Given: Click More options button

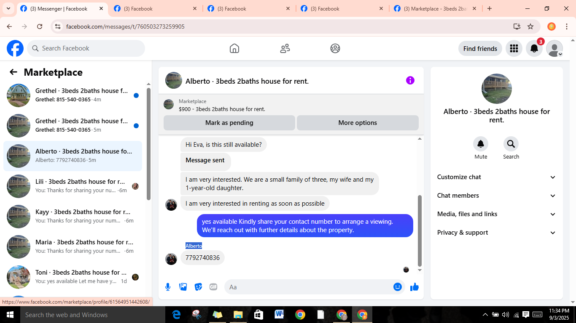Looking at the screenshot, I should [x=358, y=123].
